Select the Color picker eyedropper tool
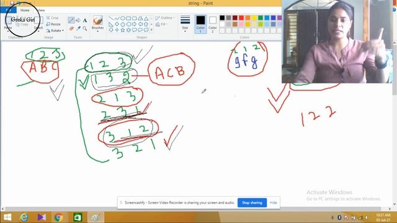 point(78,28)
